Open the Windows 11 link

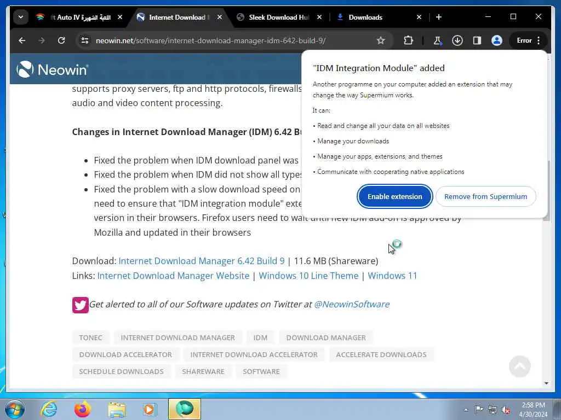[x=392, y=276]
